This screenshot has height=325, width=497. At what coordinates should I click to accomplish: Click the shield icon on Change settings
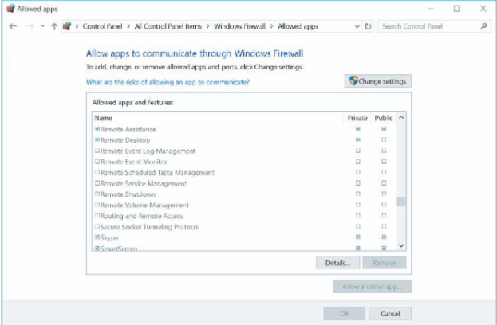pyautogui.click(x=353, y=81)
